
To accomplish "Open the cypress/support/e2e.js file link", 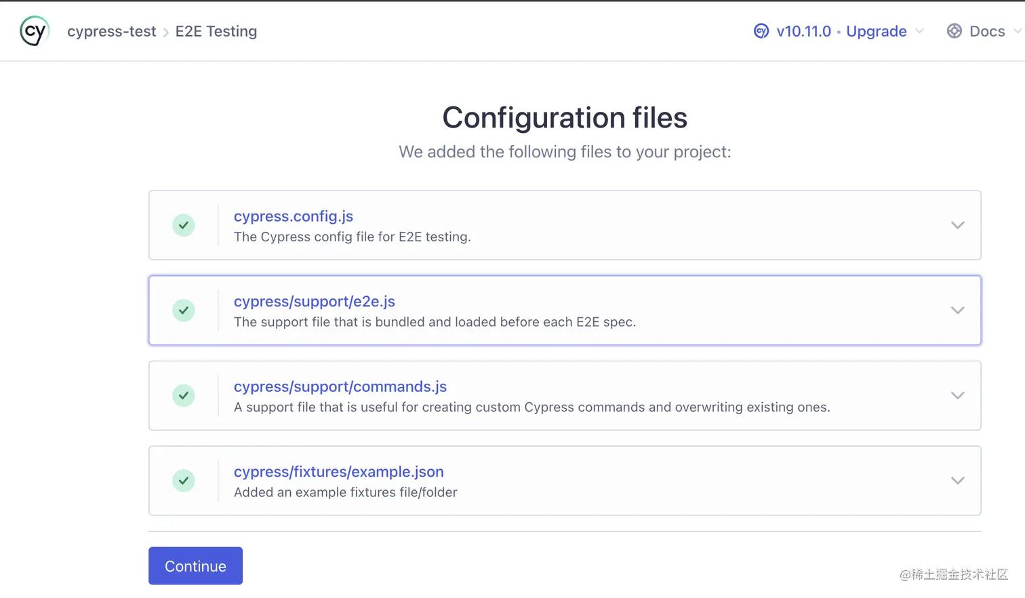I will point(315,302).
